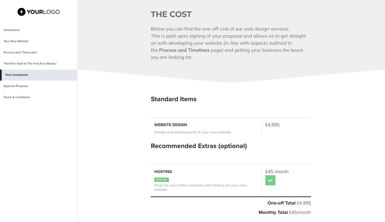The height and width of the screenshot is (222, 385).
Task: View the Terms & Conditions page
Action: click(17, 97)
